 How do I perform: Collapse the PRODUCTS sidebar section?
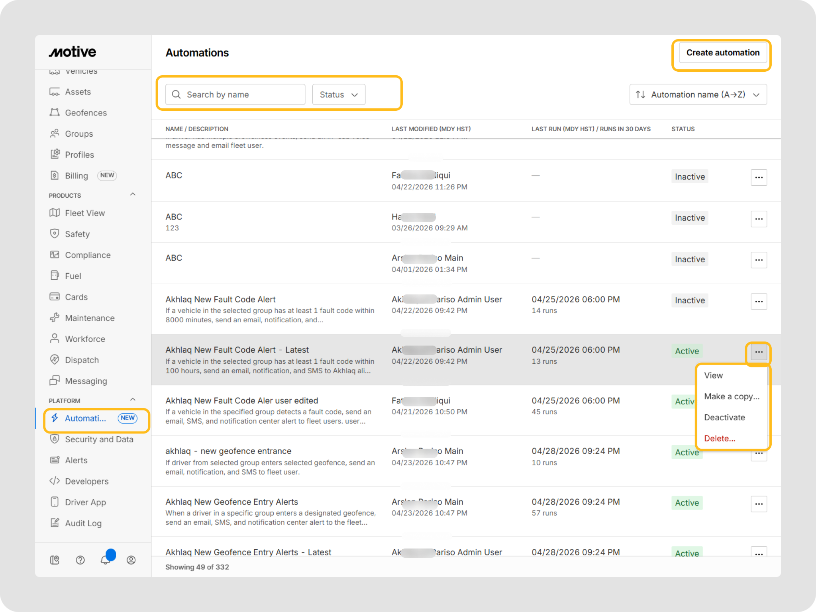[133, 194]
